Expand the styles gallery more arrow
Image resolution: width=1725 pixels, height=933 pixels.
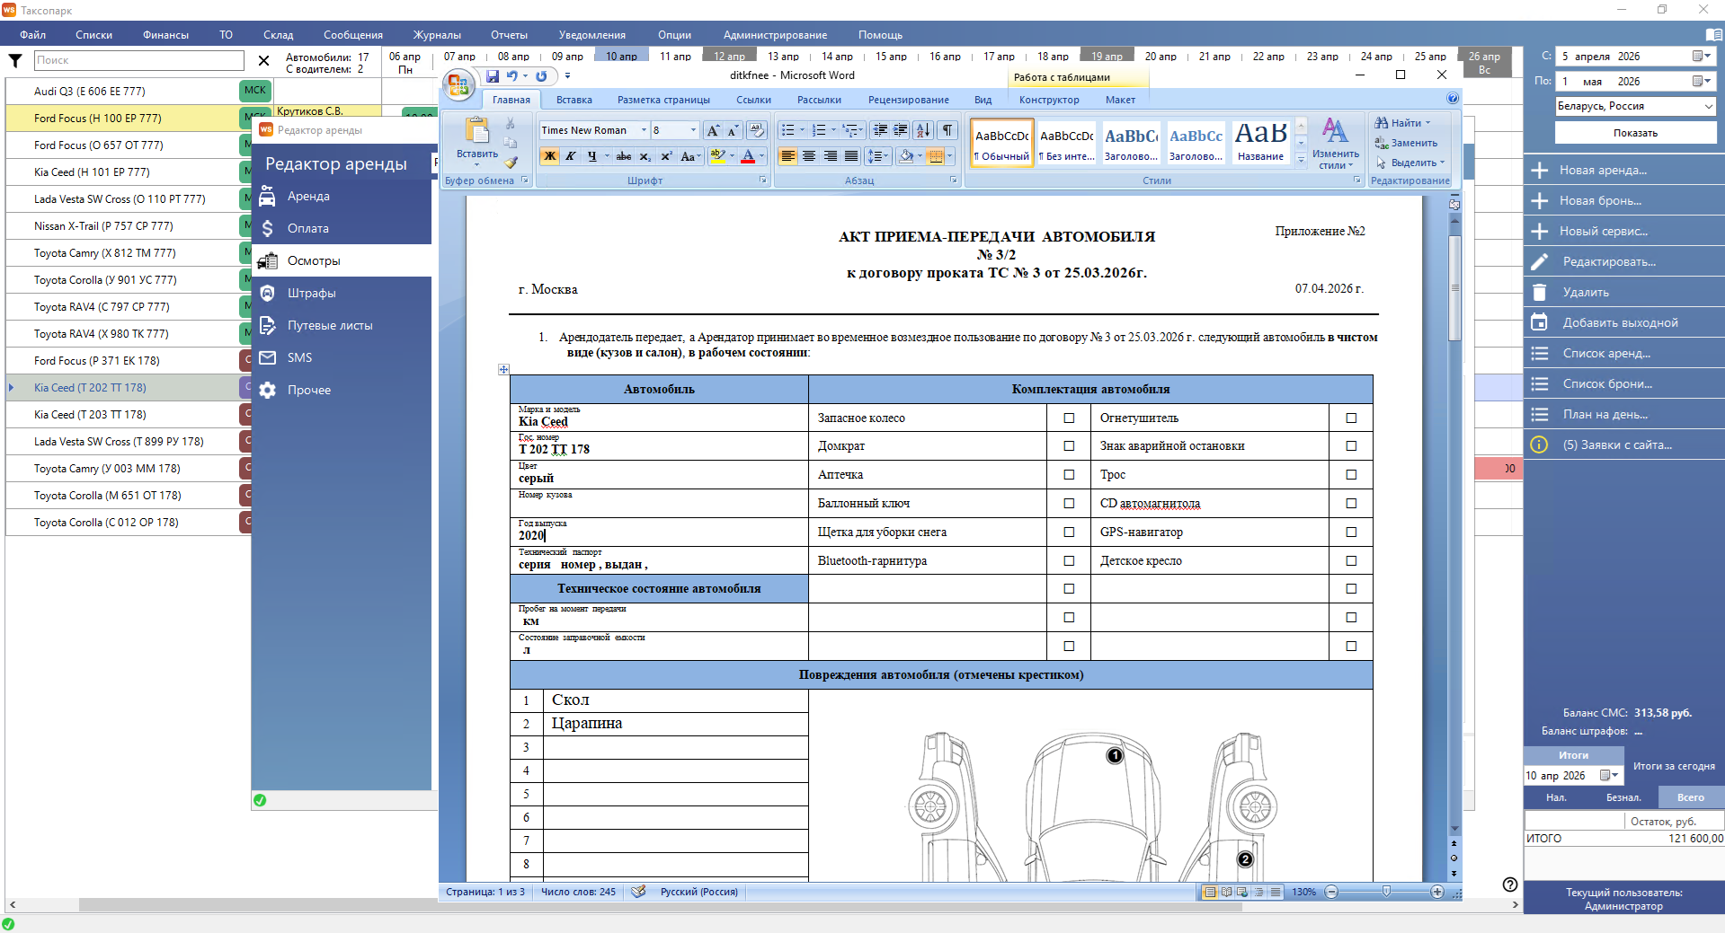coord(1301,161)
